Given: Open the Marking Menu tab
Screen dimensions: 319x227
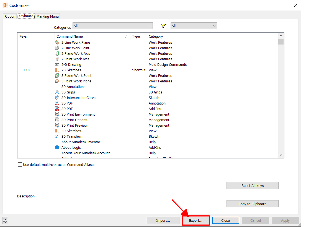Looking at the screenshot, I should click(48, 16).
